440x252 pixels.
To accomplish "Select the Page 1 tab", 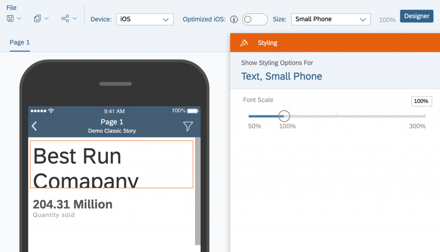I will coord(20,42).
